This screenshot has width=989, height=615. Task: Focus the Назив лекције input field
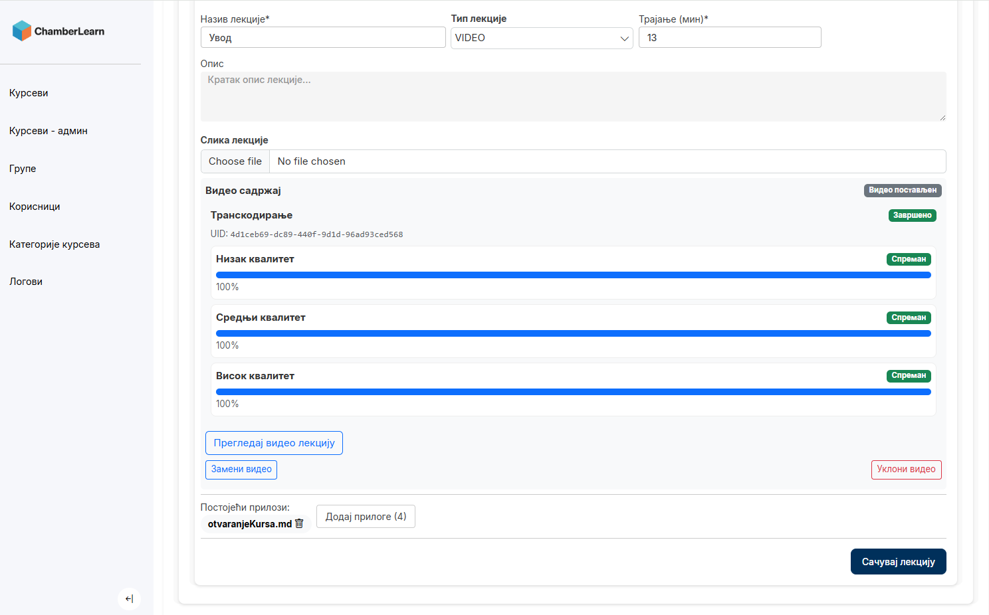point(323,37)
